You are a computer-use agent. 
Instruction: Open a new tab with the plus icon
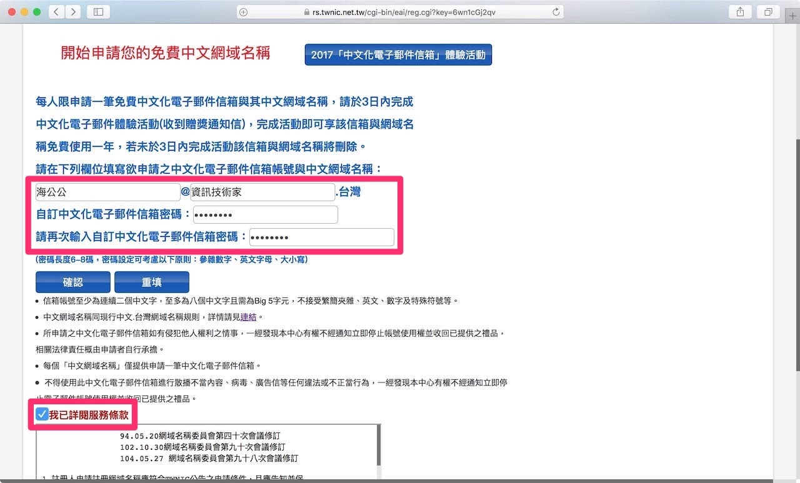tap(792, 16)
